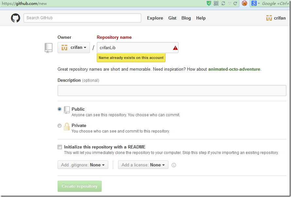Open the crifan profile link

[280, 18]
